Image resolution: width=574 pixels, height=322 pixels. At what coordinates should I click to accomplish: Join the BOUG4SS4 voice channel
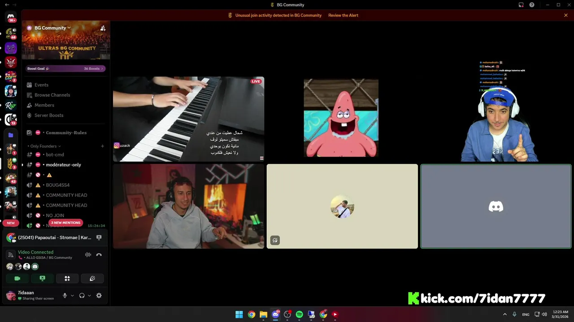65,185
